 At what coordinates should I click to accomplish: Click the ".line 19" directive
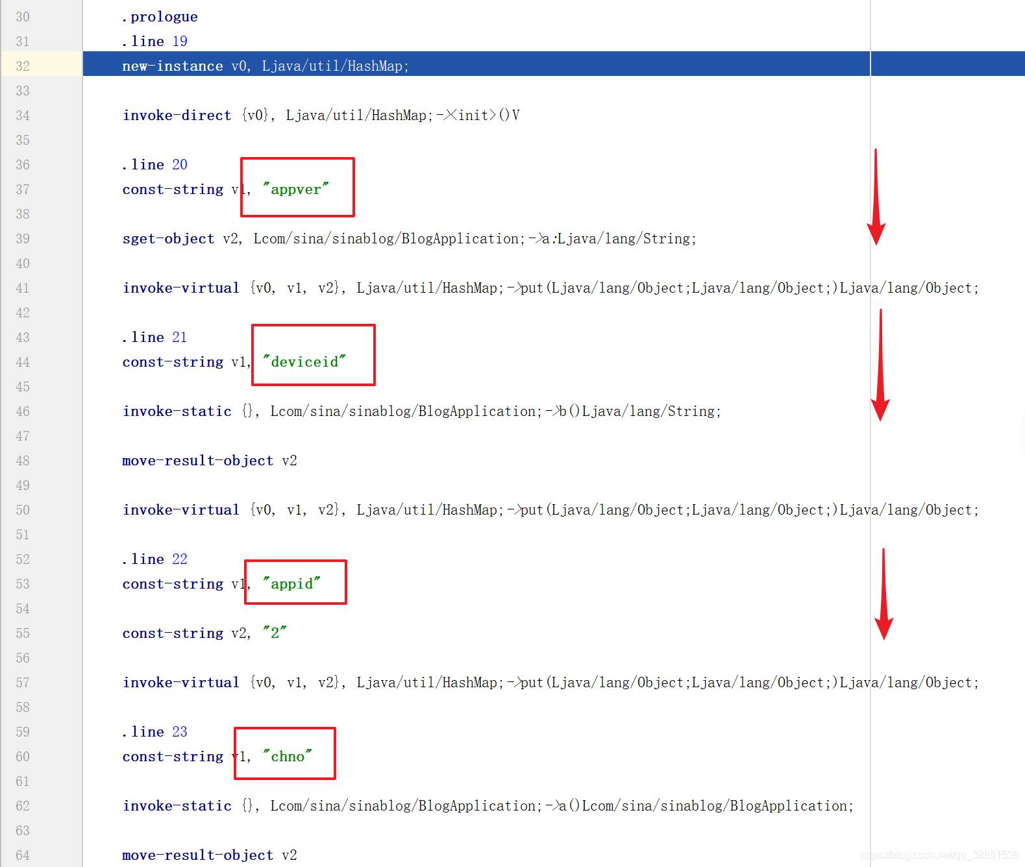154,42
